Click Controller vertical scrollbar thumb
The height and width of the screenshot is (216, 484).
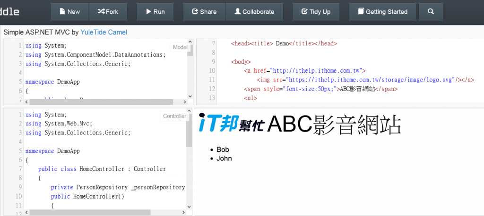(189, 131)
